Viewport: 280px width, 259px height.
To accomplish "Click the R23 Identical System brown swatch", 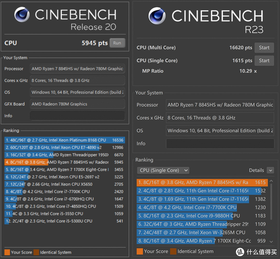I will [173, 251].
